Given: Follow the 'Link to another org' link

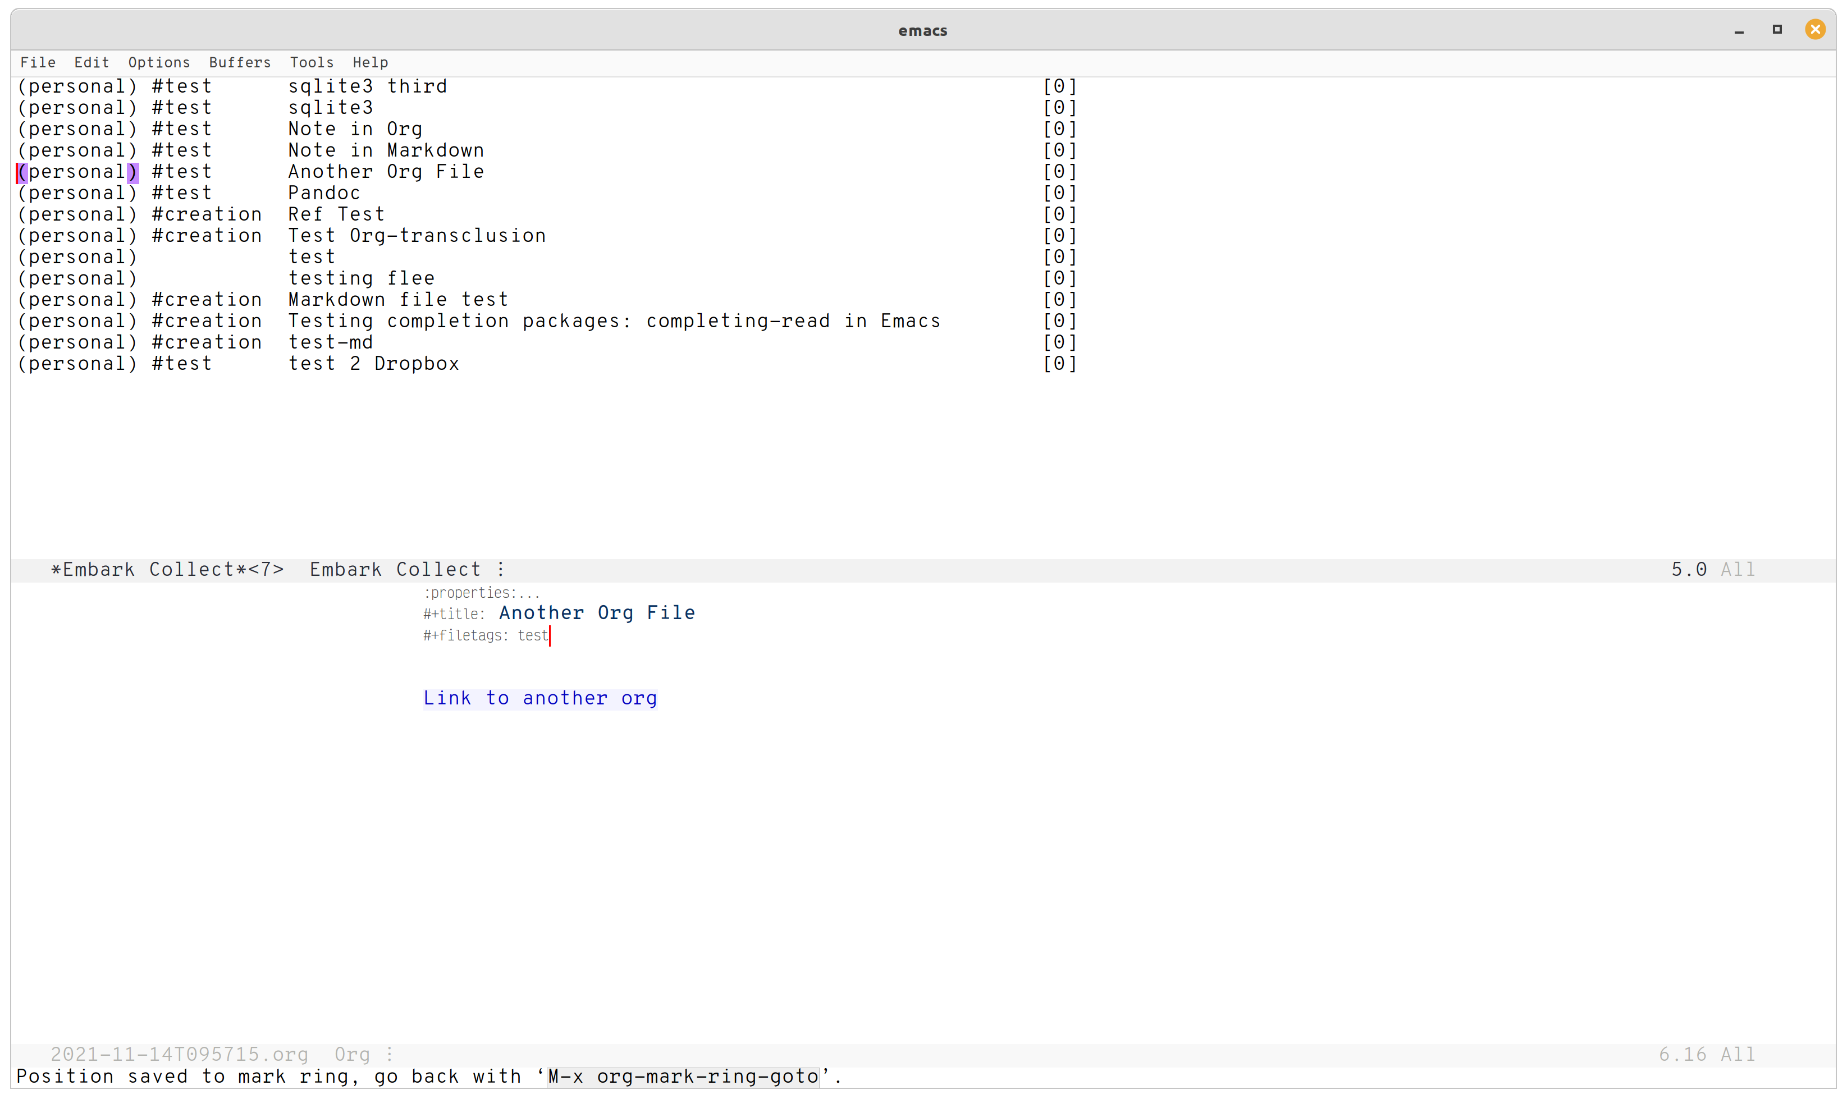Looking at the screenshot, I should [x=539, y=698].
